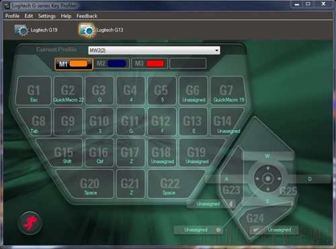Click the G1 key assigned Esc
Screen dimensions: 336x249
[x=34, y=91]
